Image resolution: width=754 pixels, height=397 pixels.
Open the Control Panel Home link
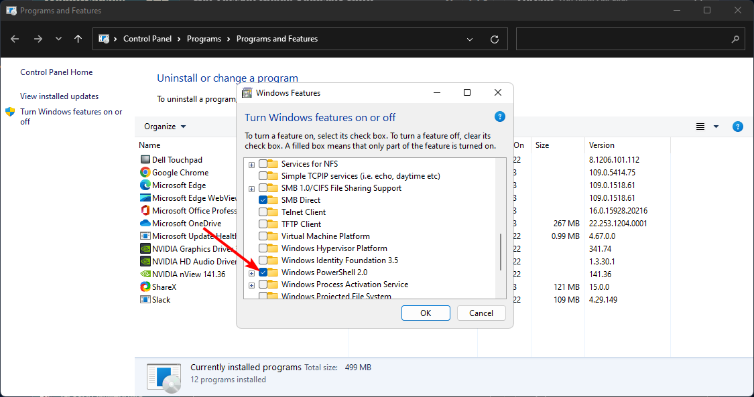tap(56, 72)
